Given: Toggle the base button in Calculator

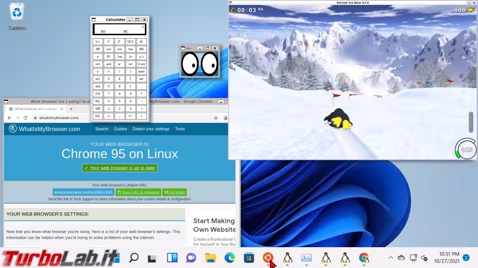Looking at the screenshot, I should coord(141,71).
